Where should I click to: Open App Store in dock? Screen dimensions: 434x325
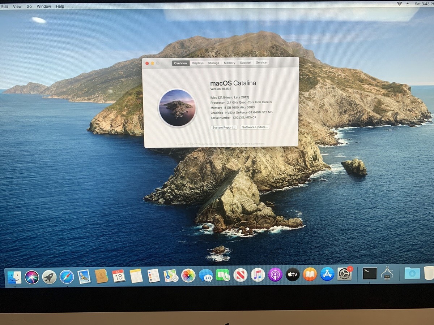pyautogui.click(x=327, y=274)
